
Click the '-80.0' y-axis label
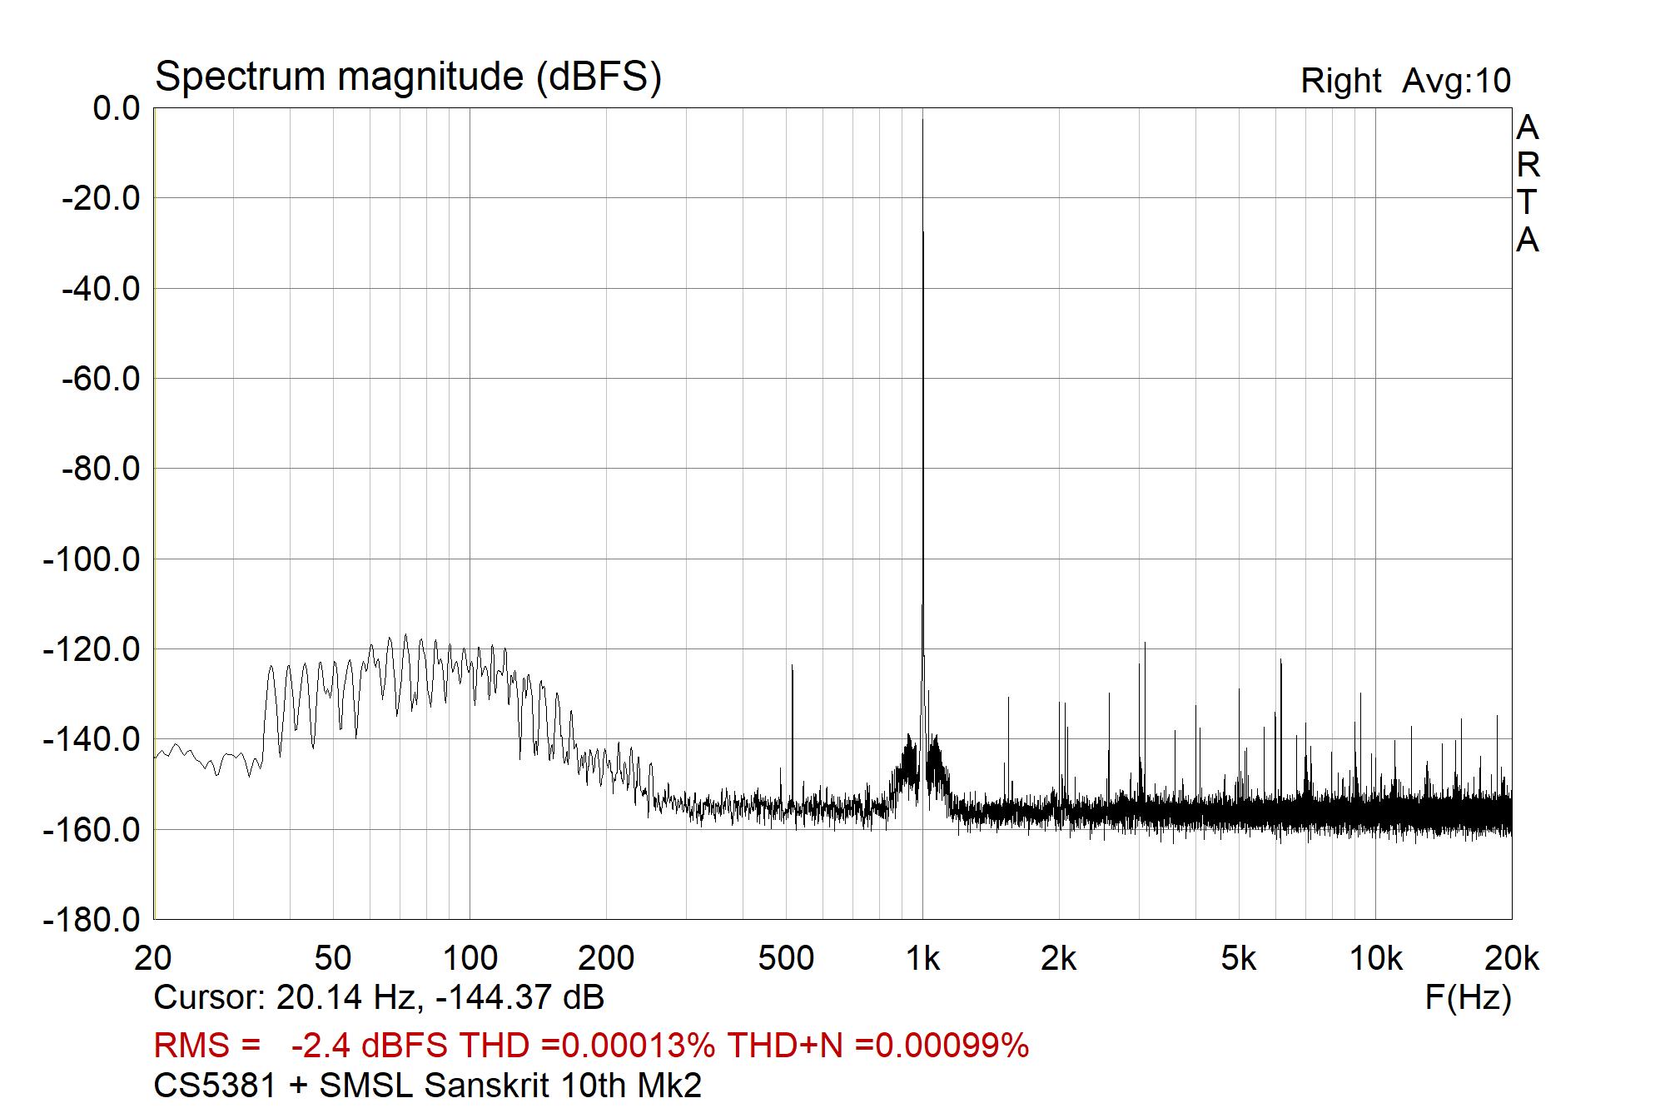click(x=102, y=470)
